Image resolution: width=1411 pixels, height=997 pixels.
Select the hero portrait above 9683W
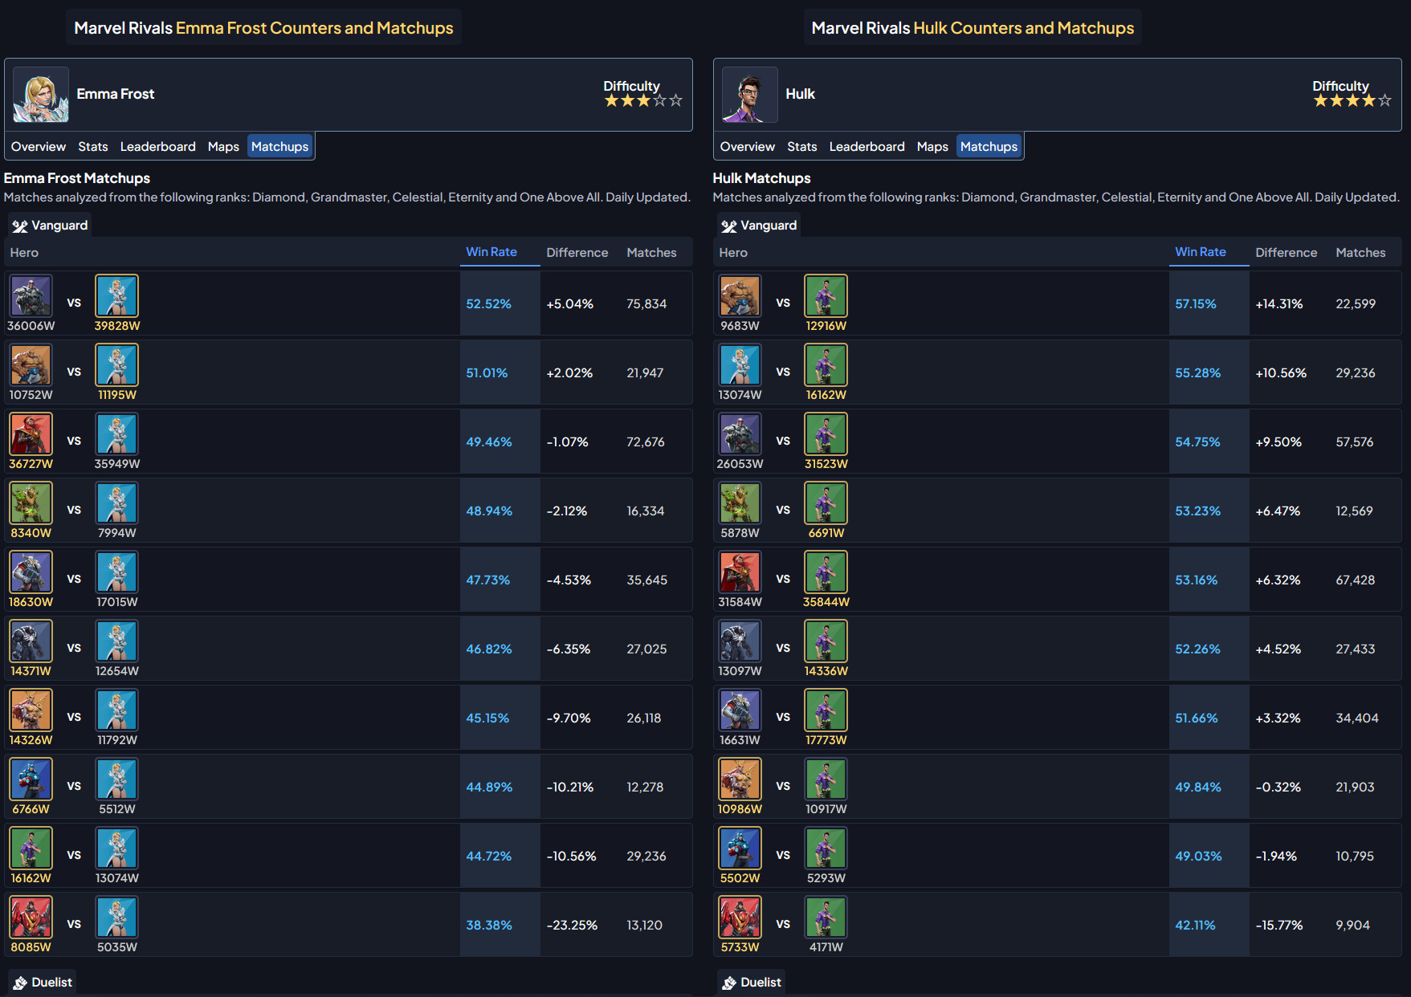(740, 295)
